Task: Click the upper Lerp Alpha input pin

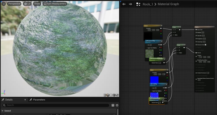Action: pyautogui.click(x=173, y=35)
